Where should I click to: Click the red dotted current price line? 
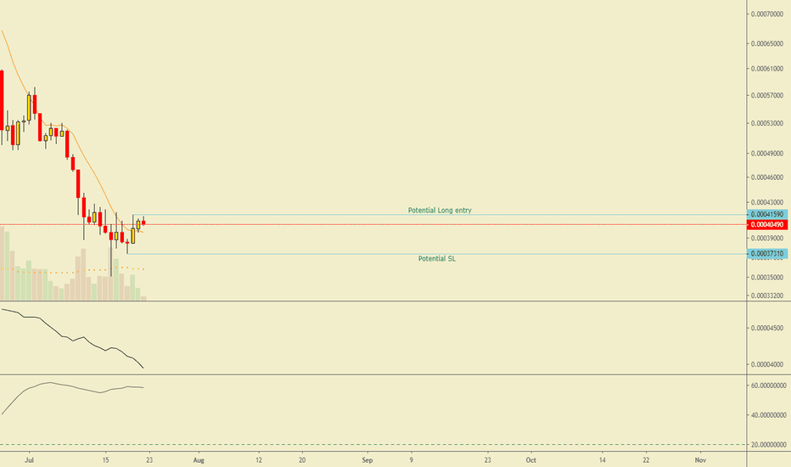click(373, 224)
